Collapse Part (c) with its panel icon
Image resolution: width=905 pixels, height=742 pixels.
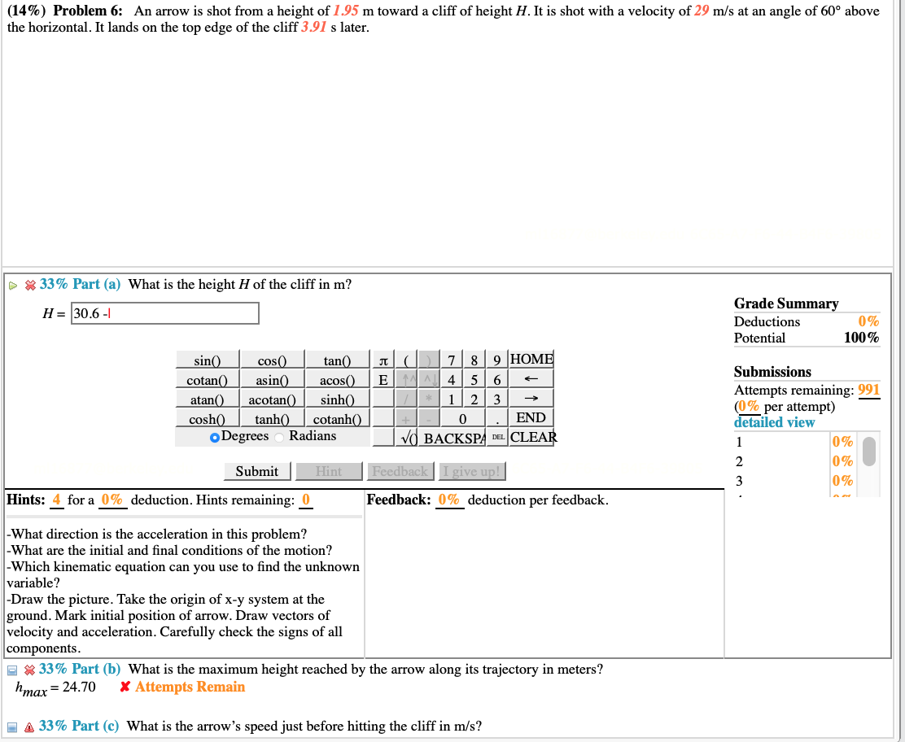(11, 726)
